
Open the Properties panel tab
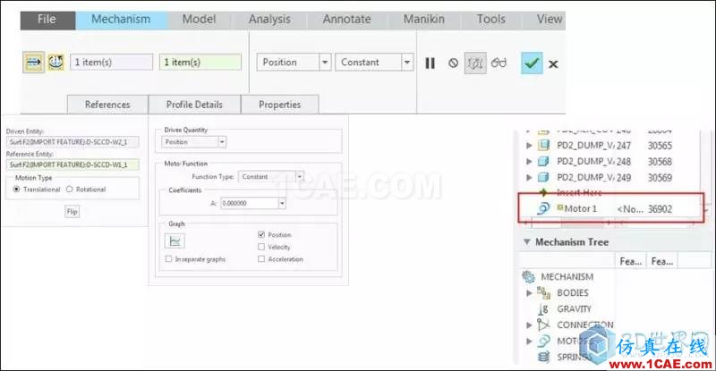280,105
